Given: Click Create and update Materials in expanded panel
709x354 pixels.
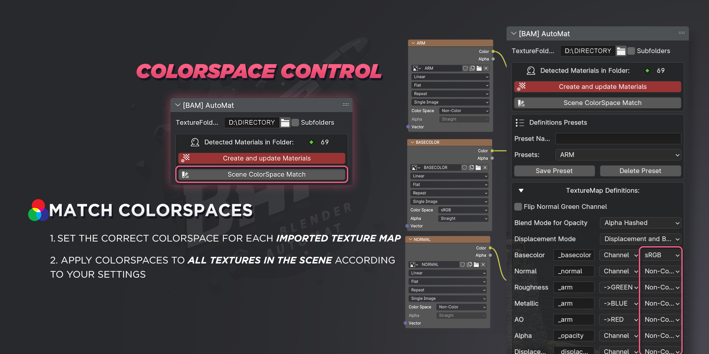Looking at the screenshot, I should (x=598, y=87).
